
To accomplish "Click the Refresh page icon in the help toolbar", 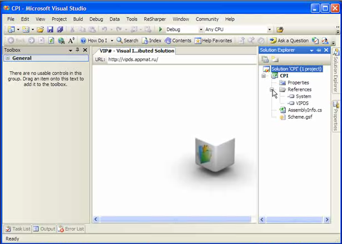I will coord(51,41).
